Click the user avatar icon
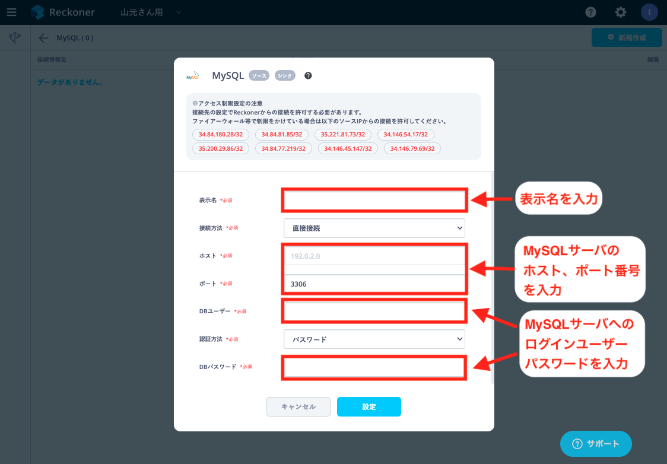 649,12
